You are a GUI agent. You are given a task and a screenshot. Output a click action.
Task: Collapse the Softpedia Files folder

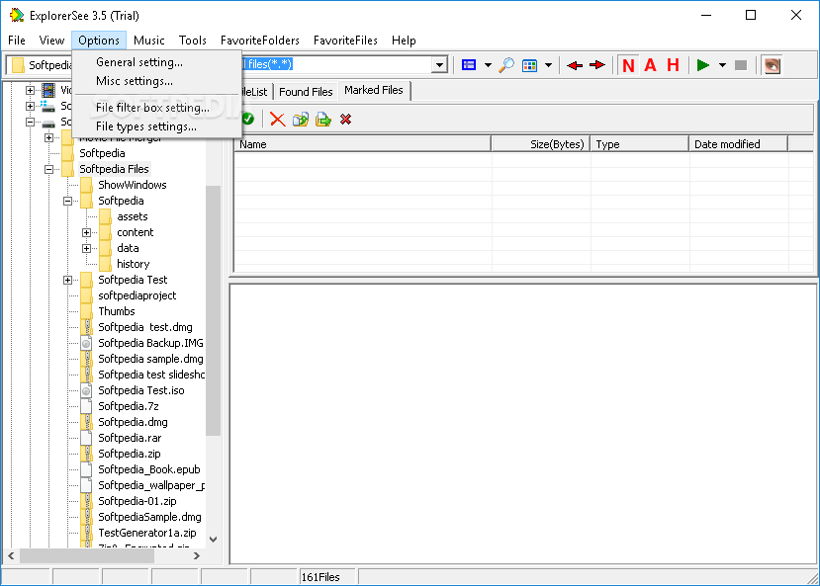tap(48, 169)
